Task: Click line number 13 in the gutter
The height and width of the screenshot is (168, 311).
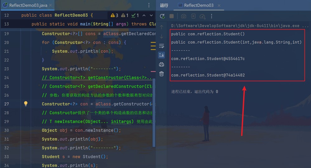Action: (7, 24)
